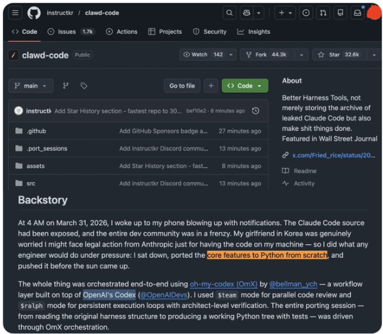Open the main branch selector

click(x=31, y=86)
